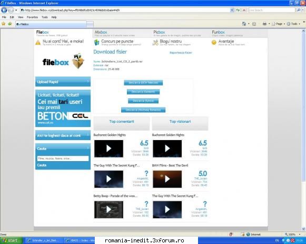
Task: Click 'Aici te loghezi daca ai cont'
Action: (63, 135)
